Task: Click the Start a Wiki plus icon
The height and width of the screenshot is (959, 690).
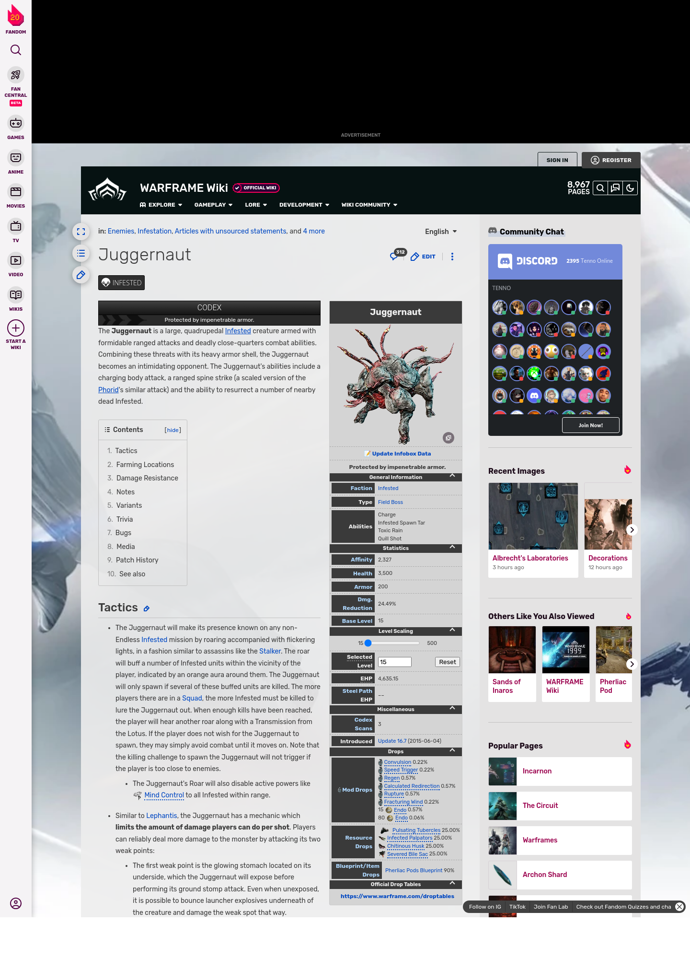Action: coord(16,328)
